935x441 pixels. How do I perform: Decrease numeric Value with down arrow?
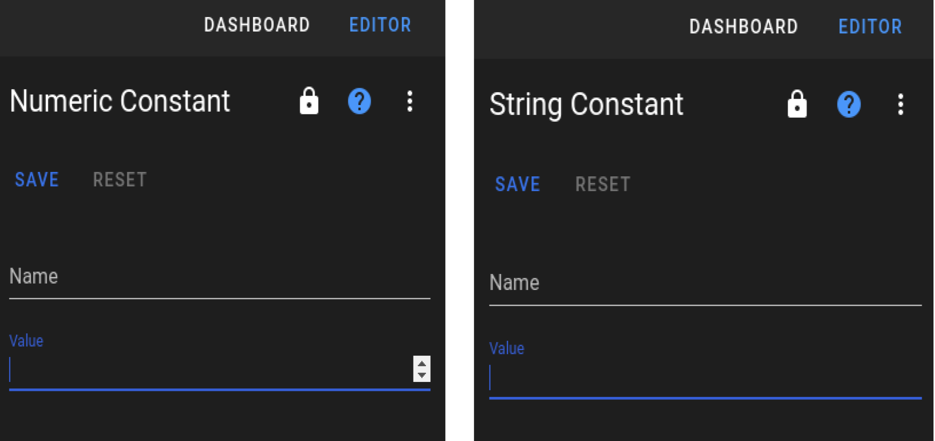click(x=422, y=375)
